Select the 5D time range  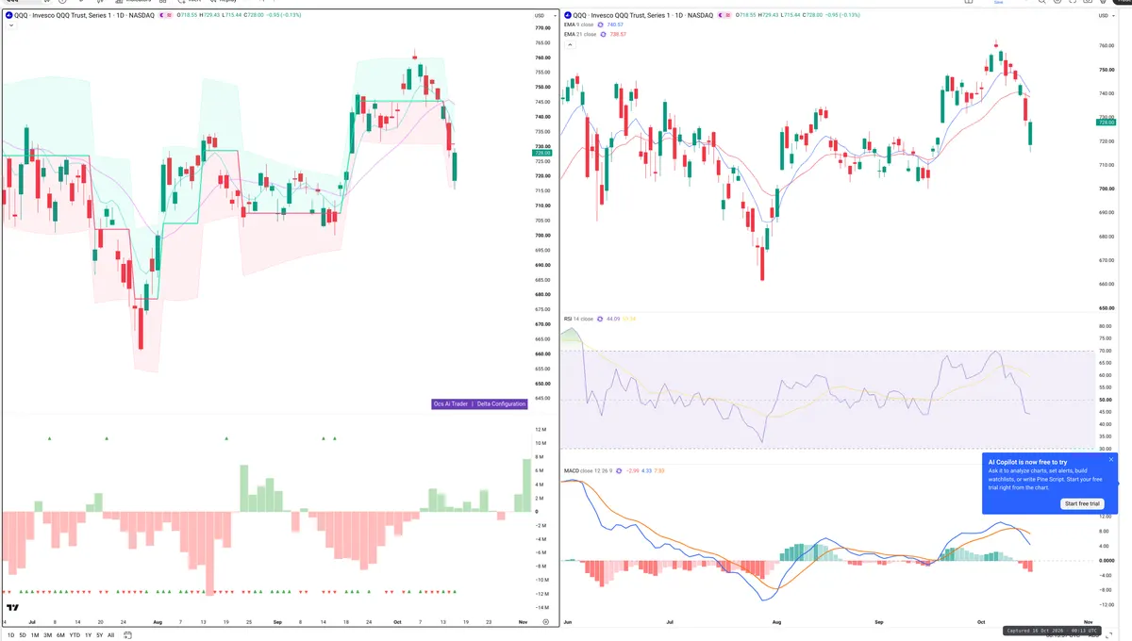(x=23, y=635)
